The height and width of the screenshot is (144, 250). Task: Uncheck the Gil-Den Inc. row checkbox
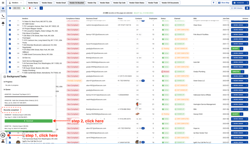coord(10,58)
